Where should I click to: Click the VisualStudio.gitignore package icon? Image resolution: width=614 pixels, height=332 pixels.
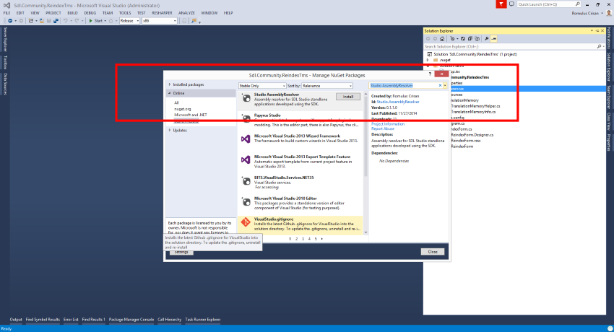[x=246, y=221]
